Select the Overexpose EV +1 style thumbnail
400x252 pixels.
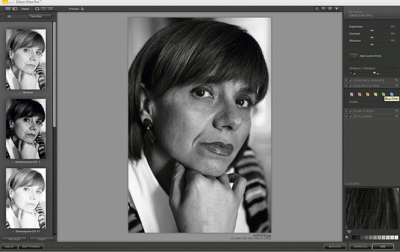click(x=26, y=198)
